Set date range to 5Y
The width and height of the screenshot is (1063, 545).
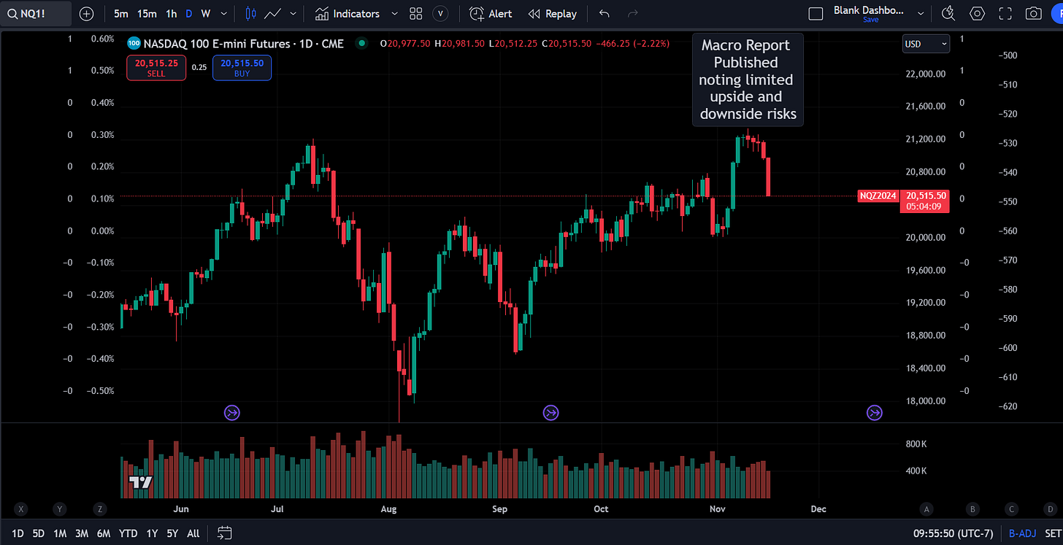pos(172,533)
